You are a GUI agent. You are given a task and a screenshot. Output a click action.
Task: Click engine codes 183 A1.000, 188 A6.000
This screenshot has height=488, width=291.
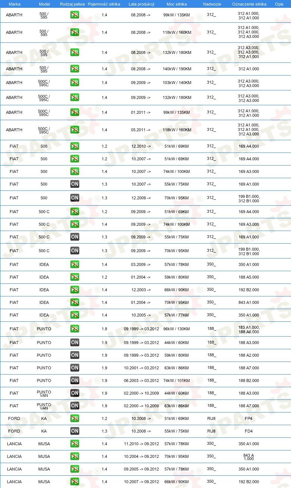(249, 330)
